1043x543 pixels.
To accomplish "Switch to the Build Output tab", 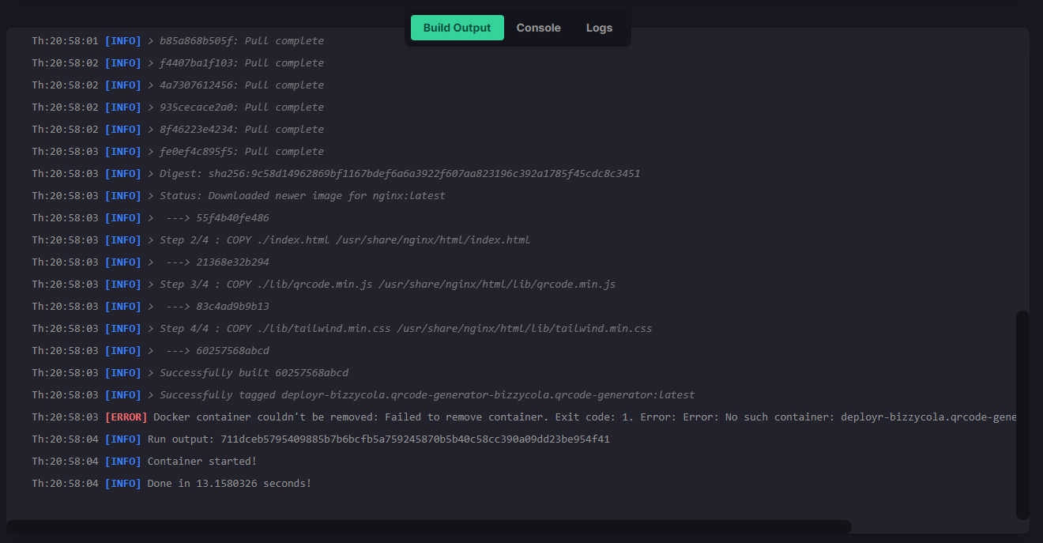I will [457, 28].
